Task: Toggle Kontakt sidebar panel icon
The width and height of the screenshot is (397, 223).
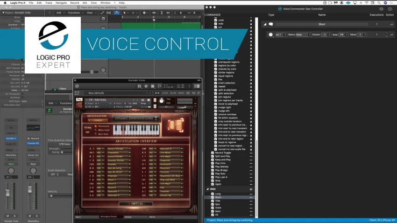Action: click(197, 86)
